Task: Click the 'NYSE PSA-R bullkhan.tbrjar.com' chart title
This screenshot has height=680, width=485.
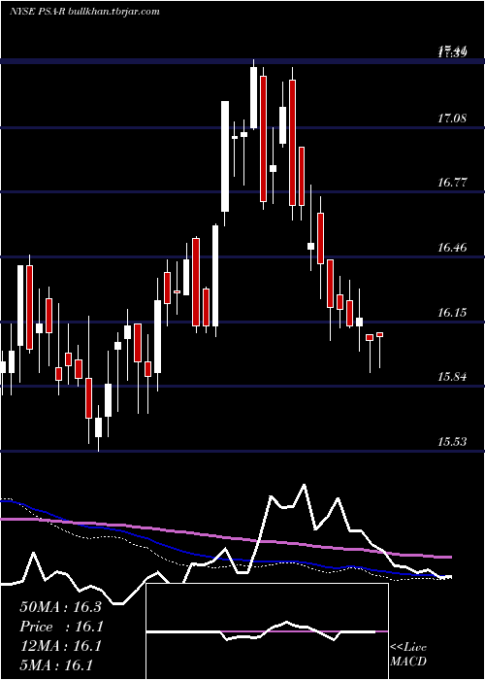Action: coord(85,12)
